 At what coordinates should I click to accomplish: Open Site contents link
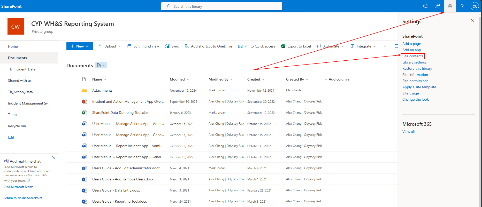click(x=413, y=56)
